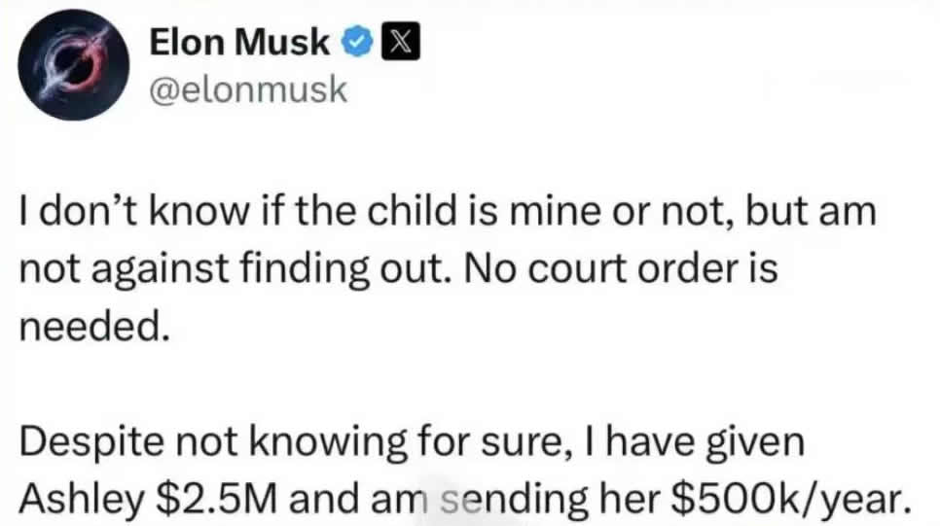Select the word "Ashley" in the tweet
Image resolution: width=940 pixels, height=526 pixels.
(82, 499)
